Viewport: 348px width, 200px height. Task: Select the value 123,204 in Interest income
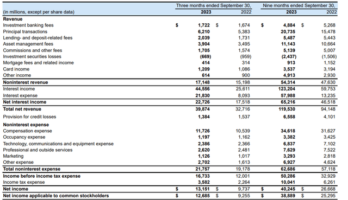pyautogui.click(x=287, y=89)
